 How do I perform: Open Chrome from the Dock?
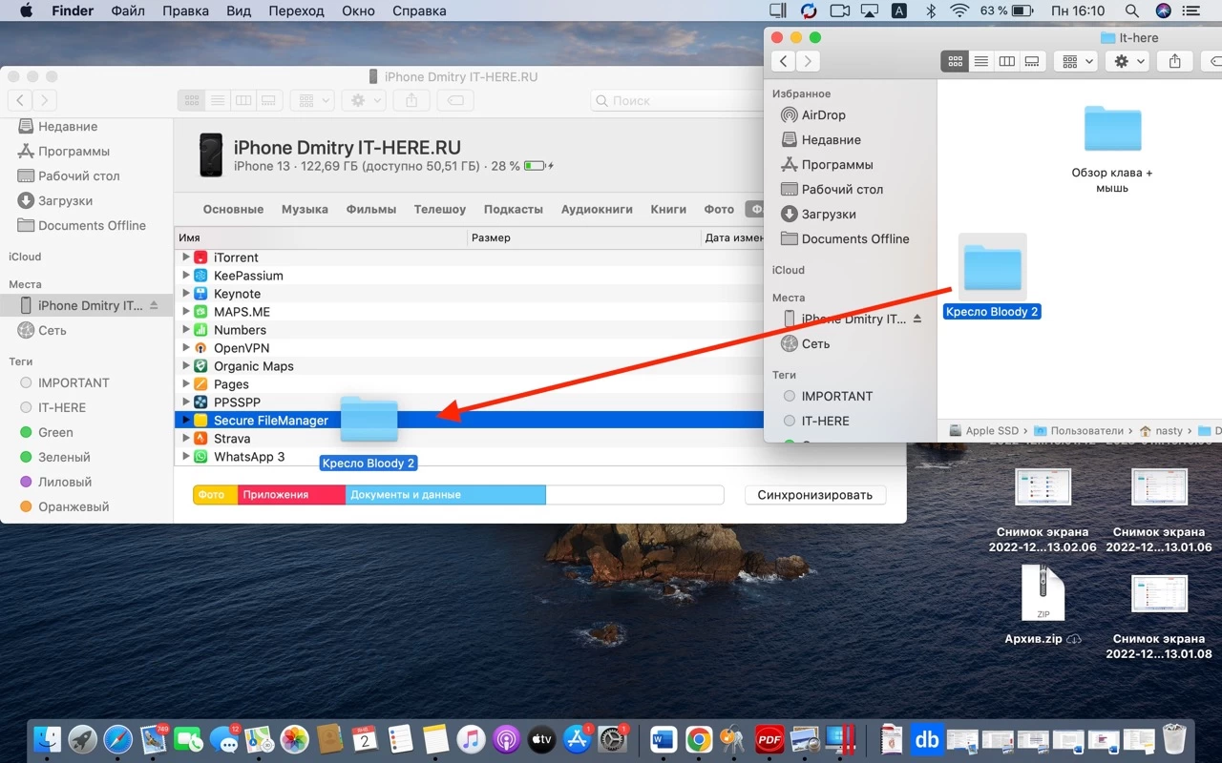(699, 739)
